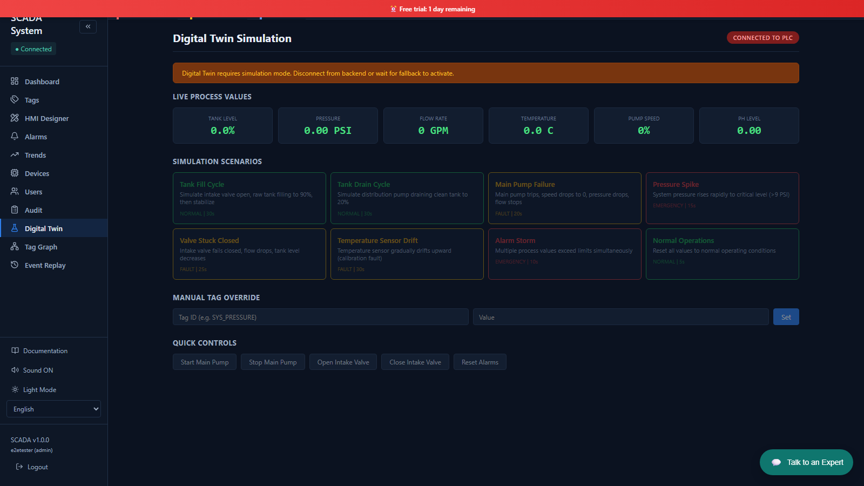Viewport: 864px width, 486px height.
Task: Open HMI Designer from the sidebar
Action: click(54, 118)
